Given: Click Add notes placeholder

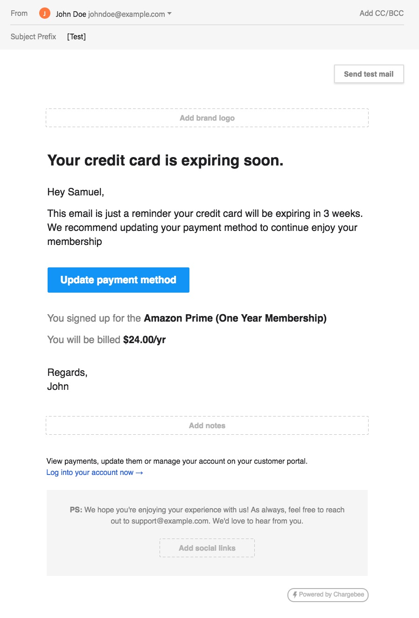Looking at the screenshot, I should [x=207, y=425].
